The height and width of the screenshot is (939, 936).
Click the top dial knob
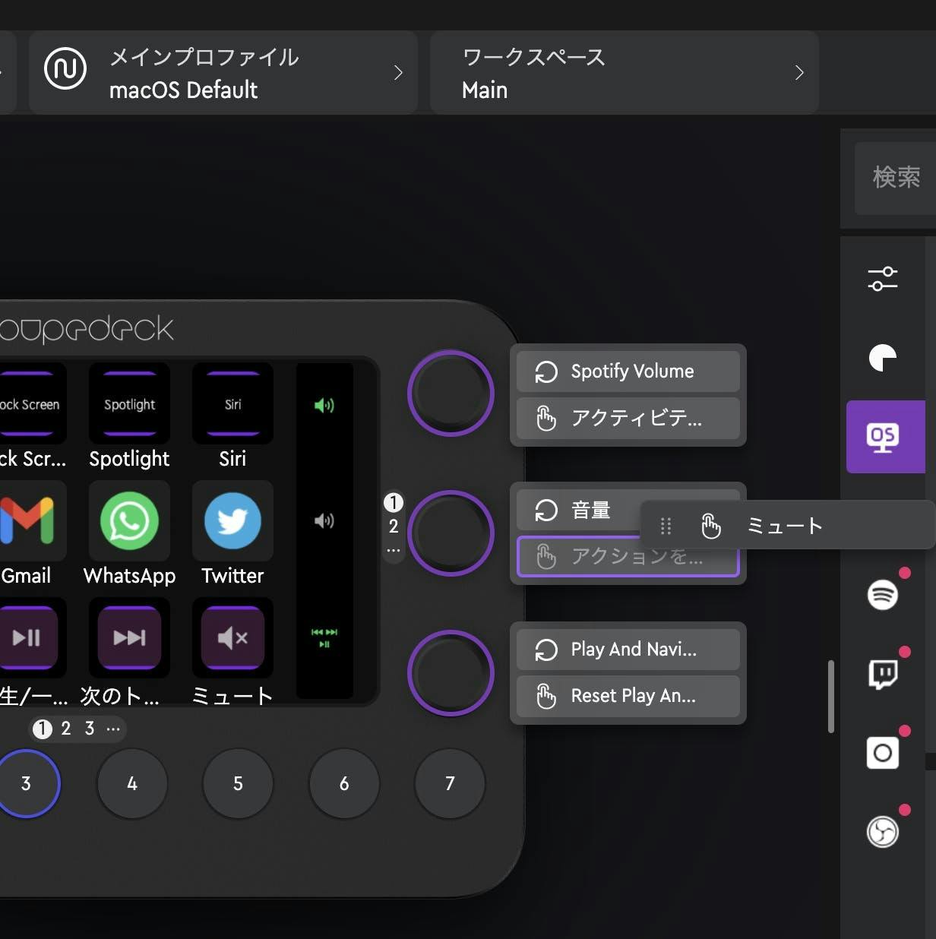pyautogui.click(x=451, y=393)
